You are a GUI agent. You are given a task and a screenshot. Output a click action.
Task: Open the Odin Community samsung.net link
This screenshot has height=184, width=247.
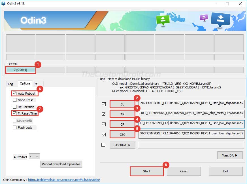click(64, 180)
